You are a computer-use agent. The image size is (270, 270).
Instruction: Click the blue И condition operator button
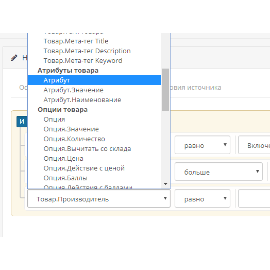pyautogui.click(x=22, y=122)
